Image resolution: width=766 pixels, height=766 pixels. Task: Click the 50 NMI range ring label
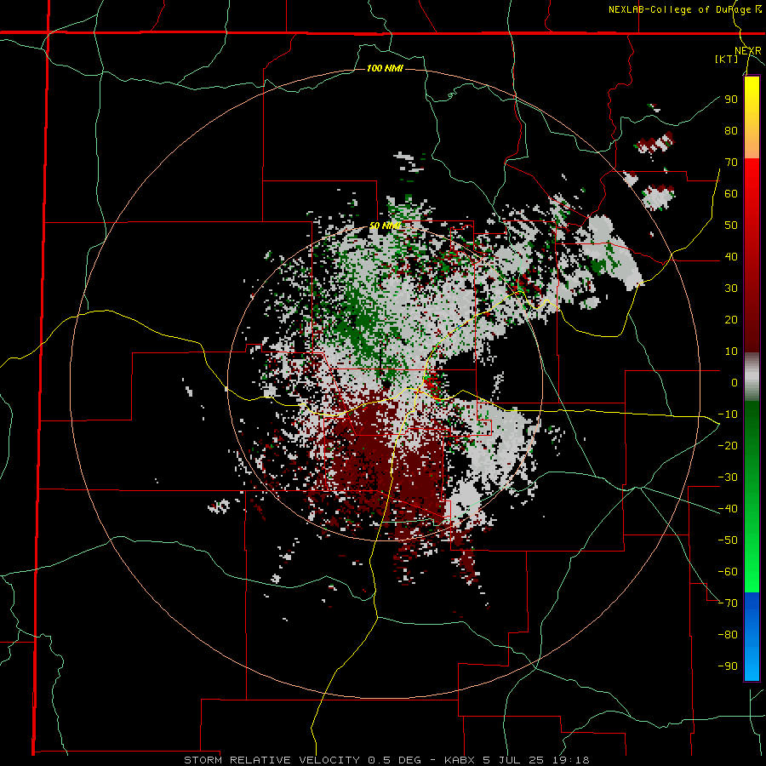pos(385,226)
